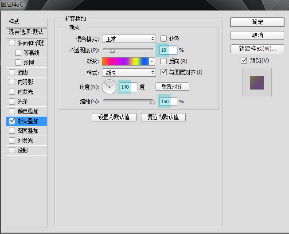
Task: Select the 纹理 label entry
Action: pos(29,62)
